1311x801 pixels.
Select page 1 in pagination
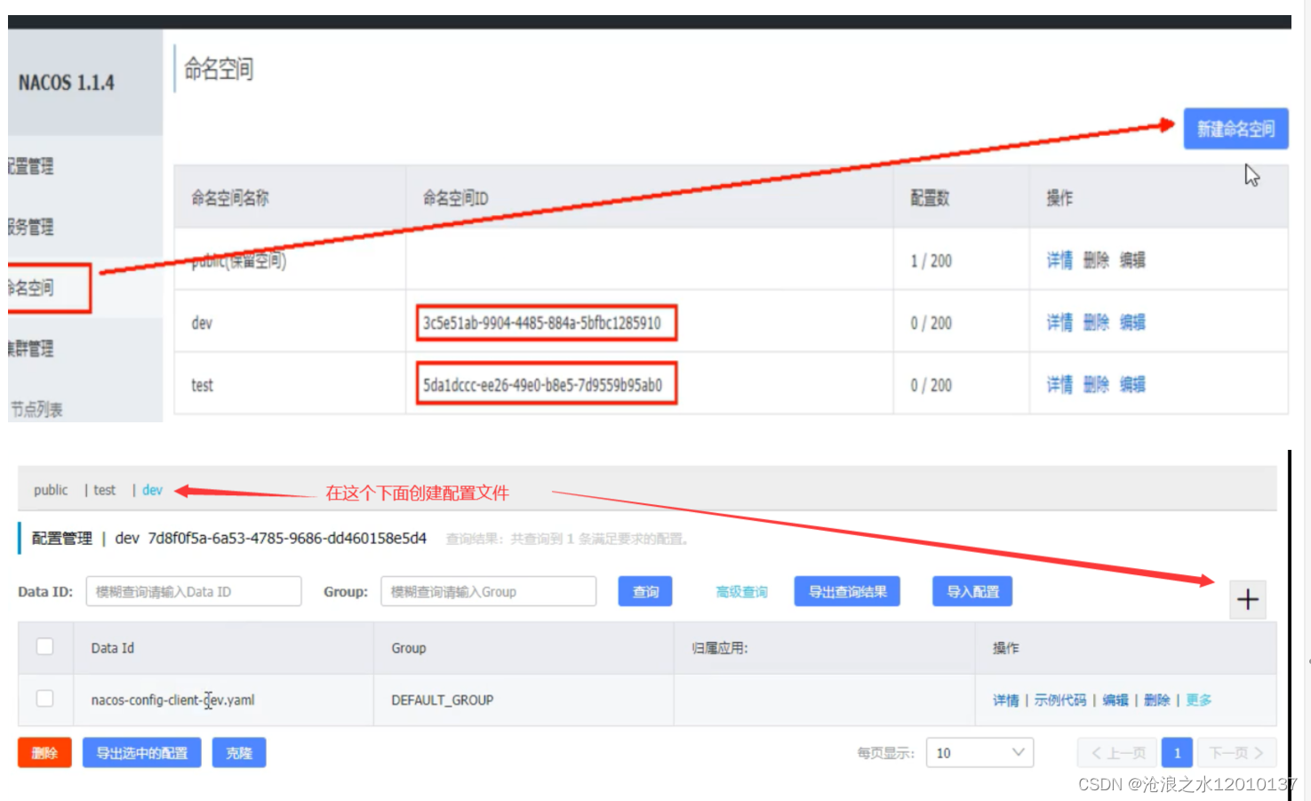pyautogui.click(x=1177, y=753)
